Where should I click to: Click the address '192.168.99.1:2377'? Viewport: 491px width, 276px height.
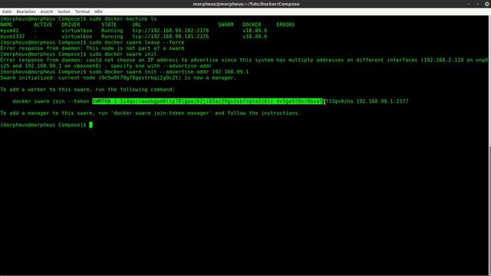(x=382, y=101)
